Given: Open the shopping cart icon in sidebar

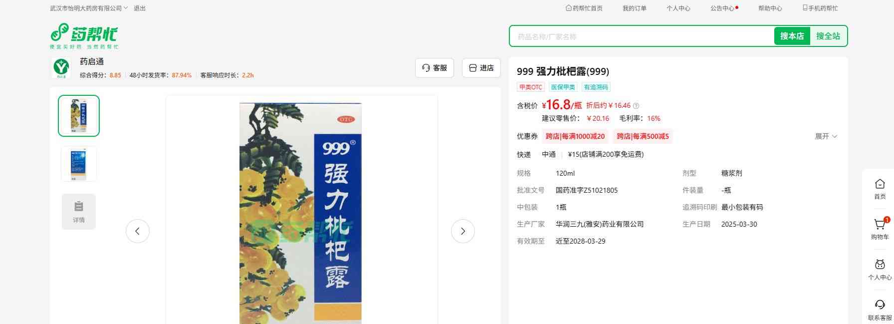Looking at the screenshot, I should [x=880, y=224].
